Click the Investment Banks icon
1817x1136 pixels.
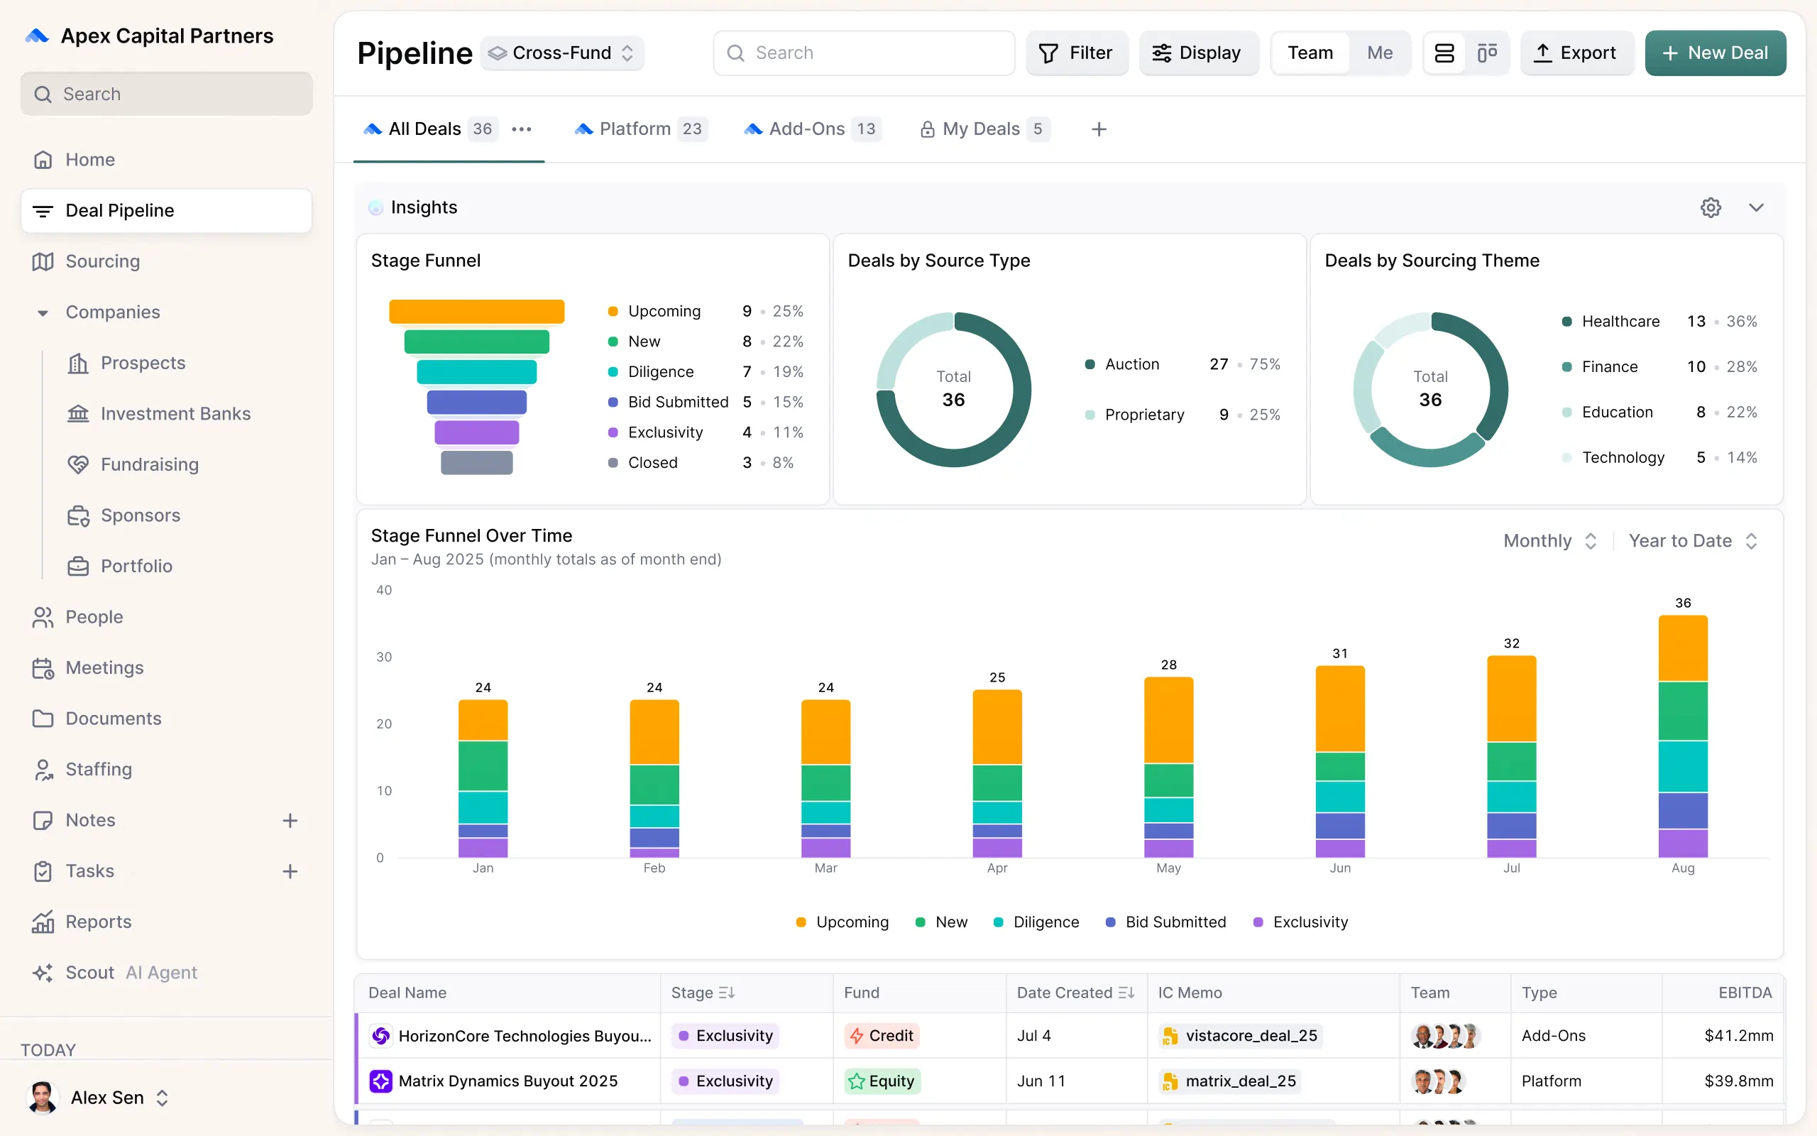click(x=78, y=414)
